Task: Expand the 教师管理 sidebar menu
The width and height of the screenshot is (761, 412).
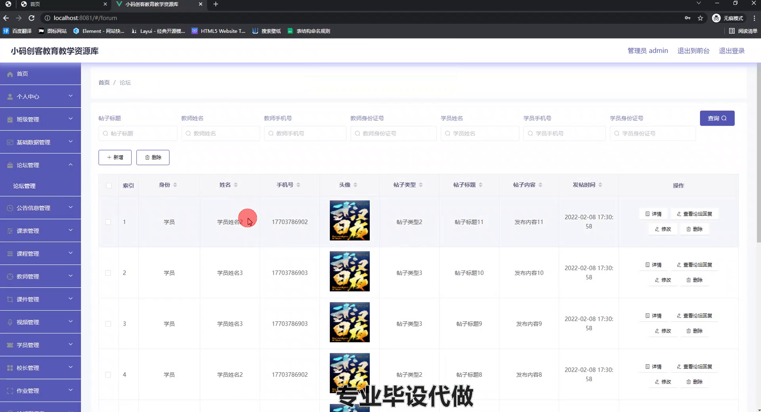Action: pyautogui.click(x=40, y=276)
